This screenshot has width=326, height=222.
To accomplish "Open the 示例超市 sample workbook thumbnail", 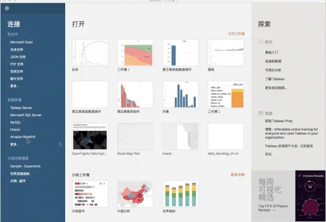I will [x=90, y=194].
